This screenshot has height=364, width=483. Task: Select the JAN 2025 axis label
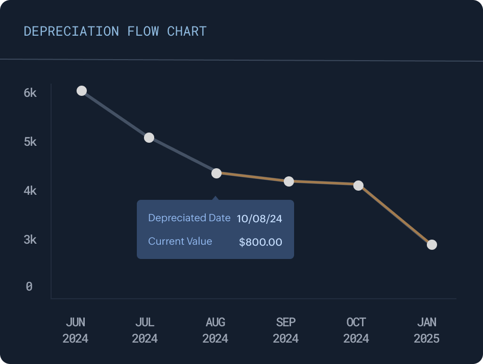[427, 330]
